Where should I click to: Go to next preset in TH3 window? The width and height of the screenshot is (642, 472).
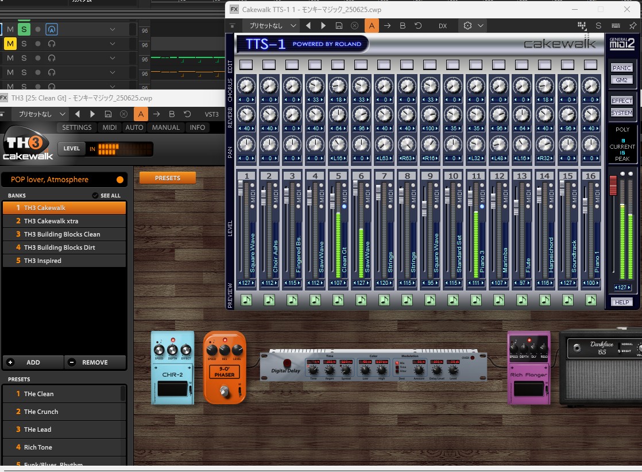click(92, 114)
